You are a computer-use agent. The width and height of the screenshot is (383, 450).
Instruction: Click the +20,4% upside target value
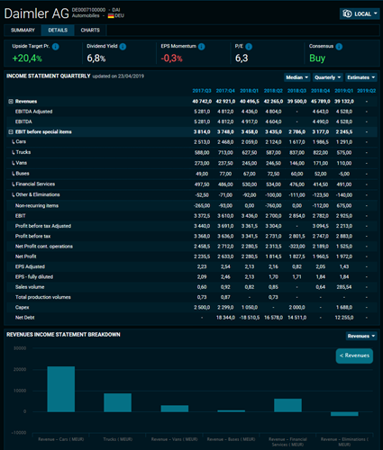click(x=27, y=58)
